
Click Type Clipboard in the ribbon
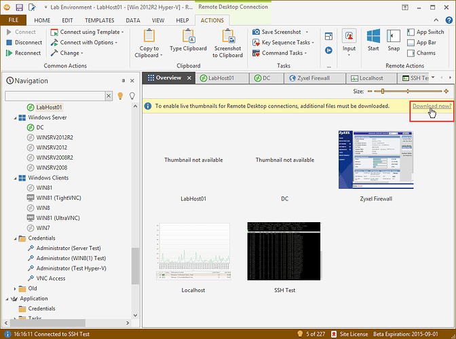click(x=188, y=41)
